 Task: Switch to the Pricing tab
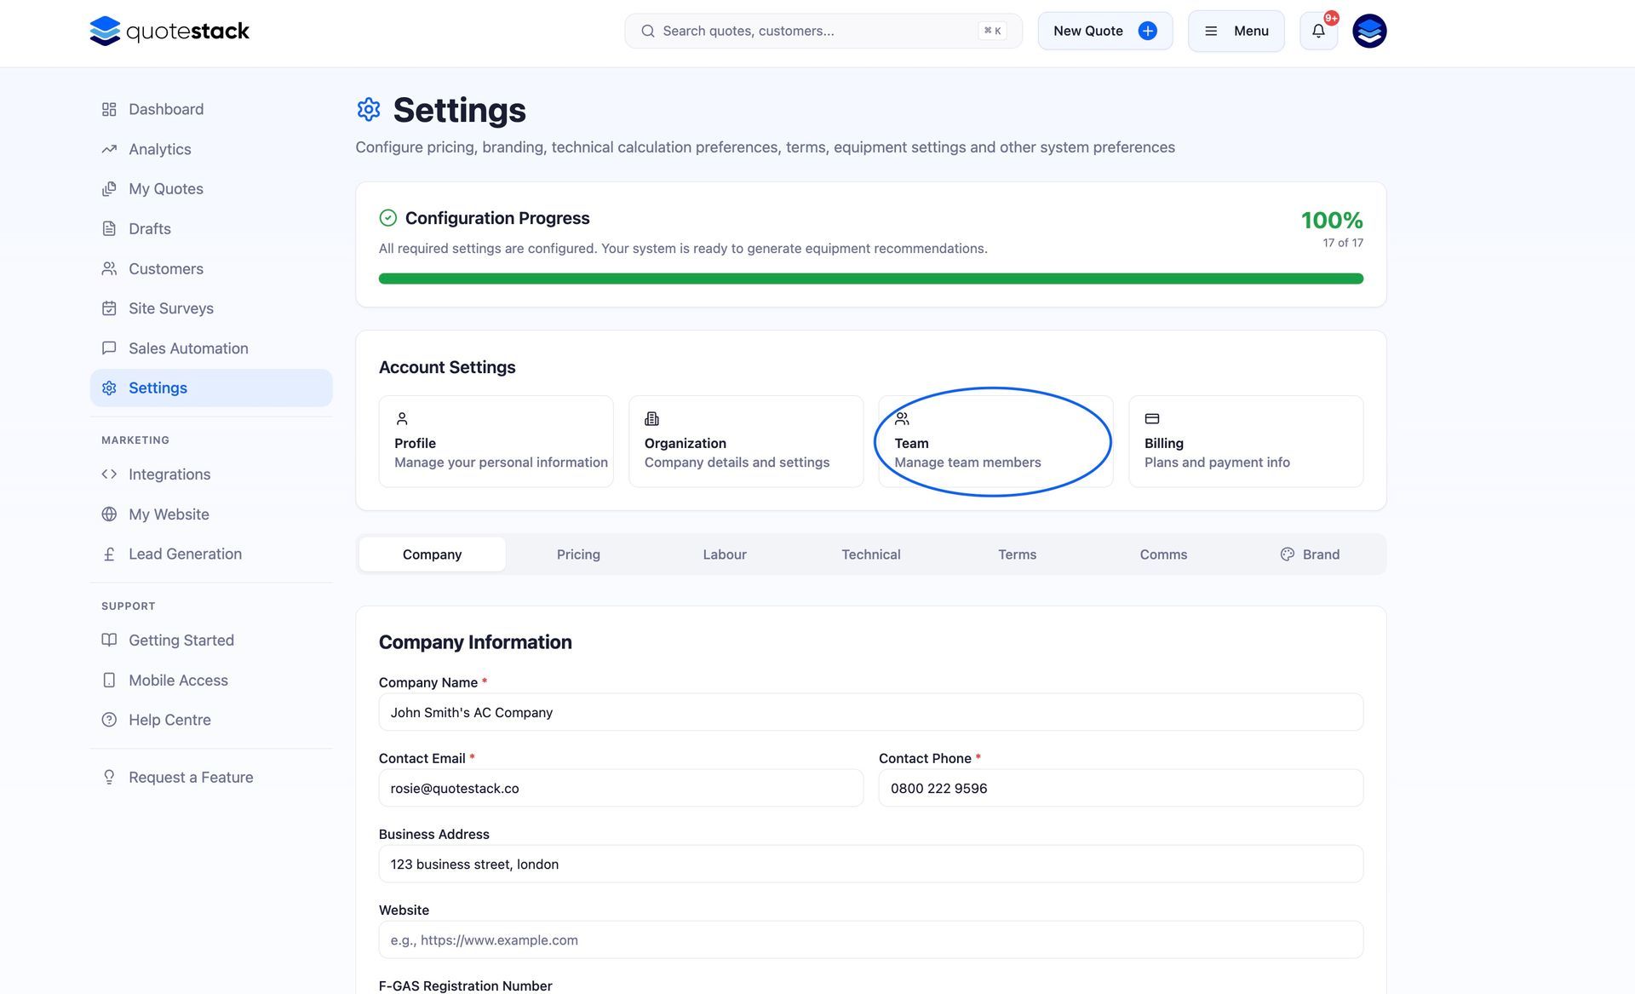[x=578, y=554]
